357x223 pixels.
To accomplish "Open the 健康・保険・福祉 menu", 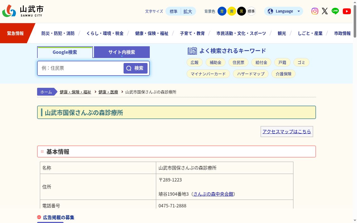I will point(152,33).
